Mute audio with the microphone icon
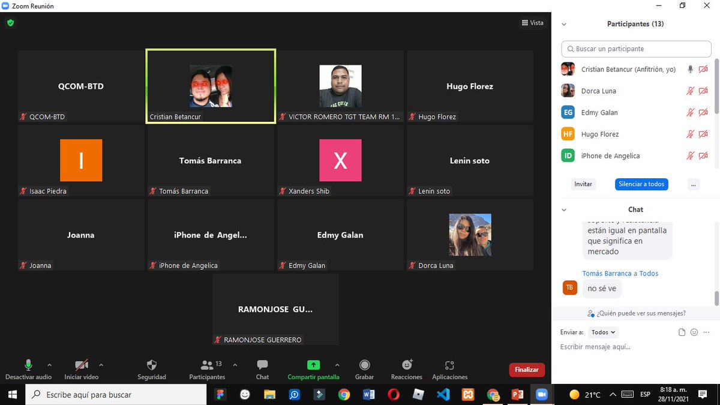The height and width of the screenshot is (405, 720). tap(28, 365)
